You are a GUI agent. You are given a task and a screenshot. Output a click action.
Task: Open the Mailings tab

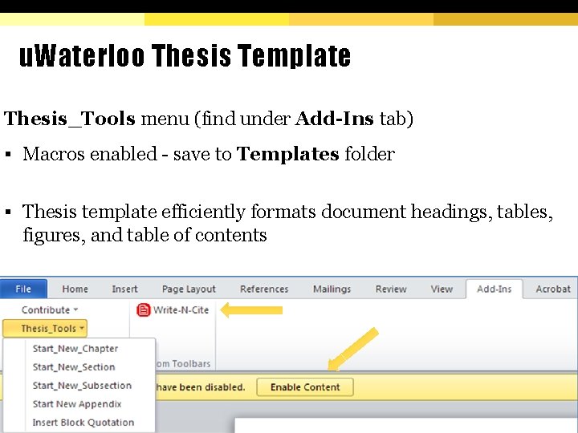(x=332, y=289)
